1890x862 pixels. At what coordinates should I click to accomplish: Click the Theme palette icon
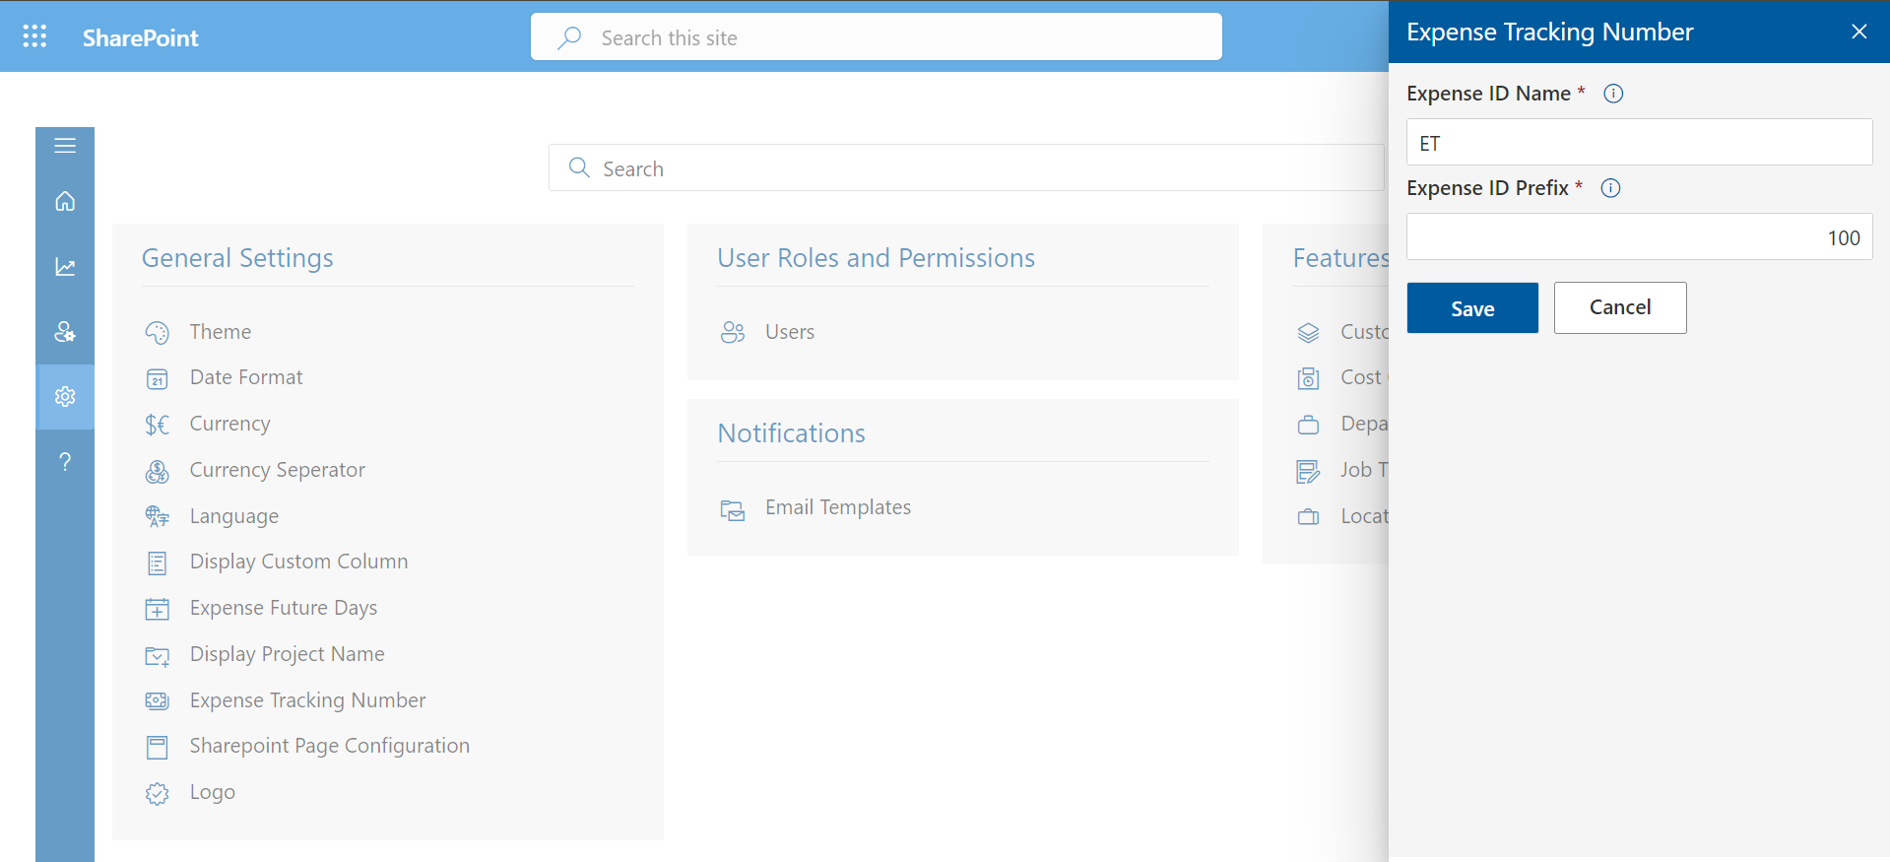[x=158, y=333]
